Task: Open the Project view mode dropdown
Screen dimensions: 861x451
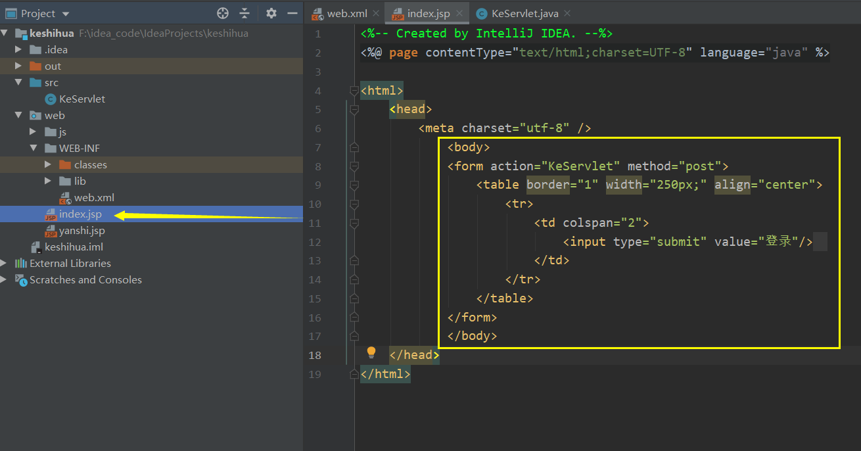Action: [63, 12]
